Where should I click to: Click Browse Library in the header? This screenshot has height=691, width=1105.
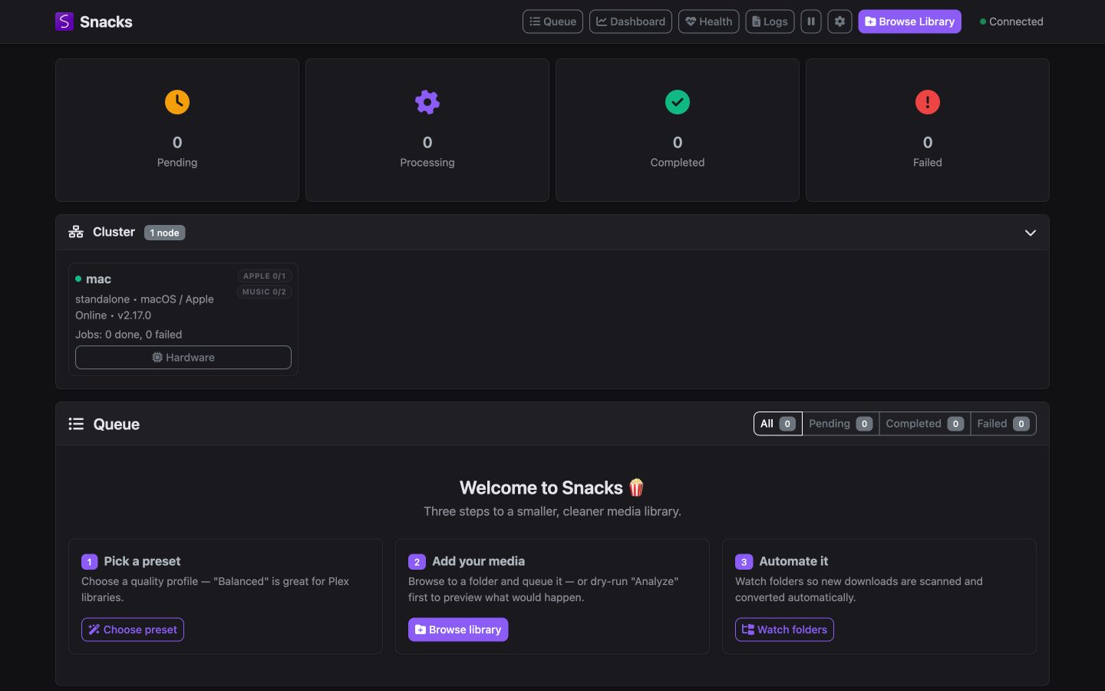(909, 21)
